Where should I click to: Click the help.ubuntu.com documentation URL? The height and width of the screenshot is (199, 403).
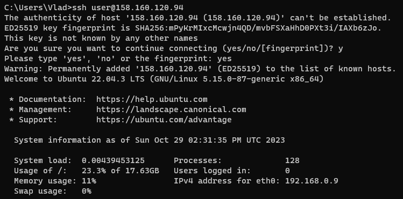coord(152,99)
